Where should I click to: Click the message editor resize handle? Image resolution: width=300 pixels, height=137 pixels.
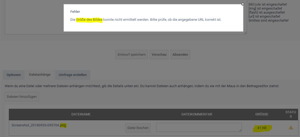pos(245,33)
